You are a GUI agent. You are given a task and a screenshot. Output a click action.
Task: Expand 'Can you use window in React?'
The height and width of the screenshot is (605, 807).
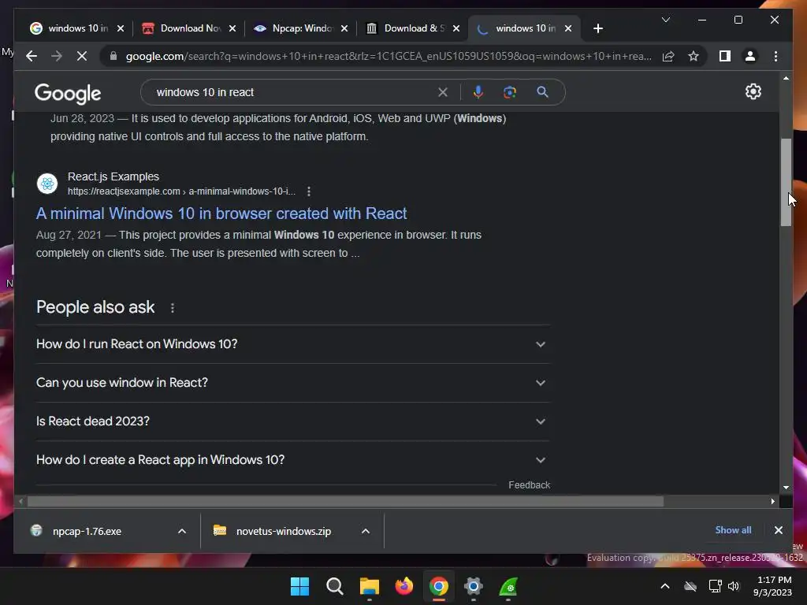point(293,383)
